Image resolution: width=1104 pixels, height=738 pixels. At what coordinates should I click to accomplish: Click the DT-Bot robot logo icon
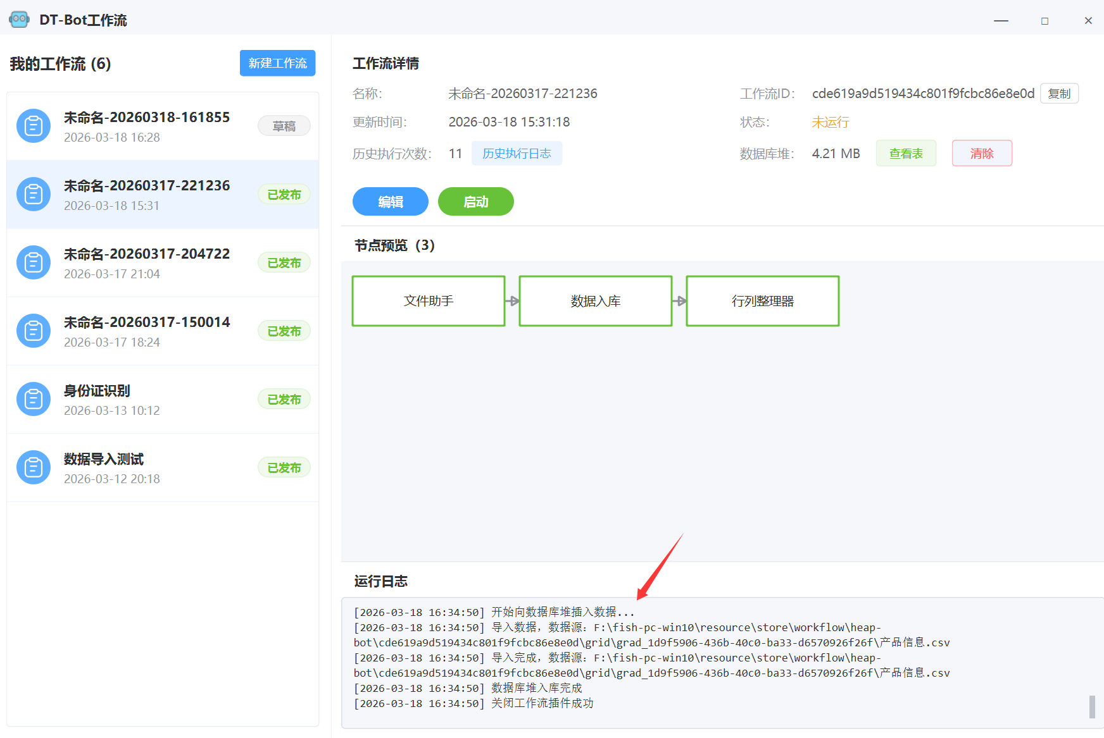(19, 20)
